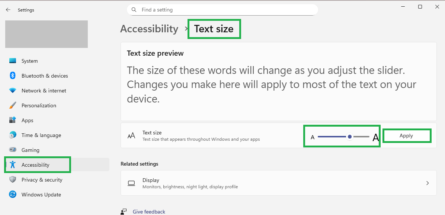Screen dimensions: 445x215
Task: Click the Windows Update sync icon
Action: point(13,194)
